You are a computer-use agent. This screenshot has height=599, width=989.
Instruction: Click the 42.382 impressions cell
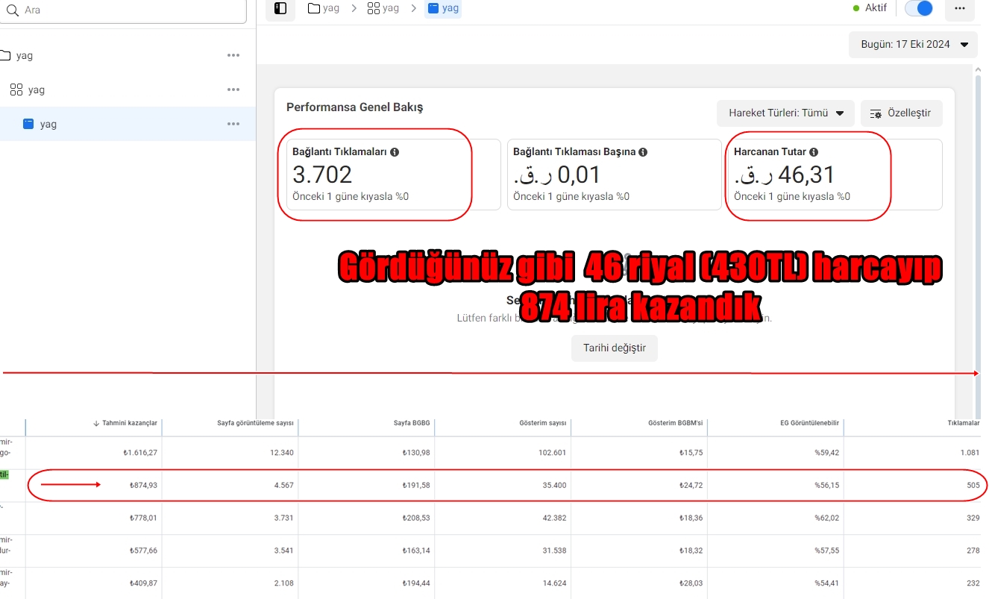coord(554,518)
